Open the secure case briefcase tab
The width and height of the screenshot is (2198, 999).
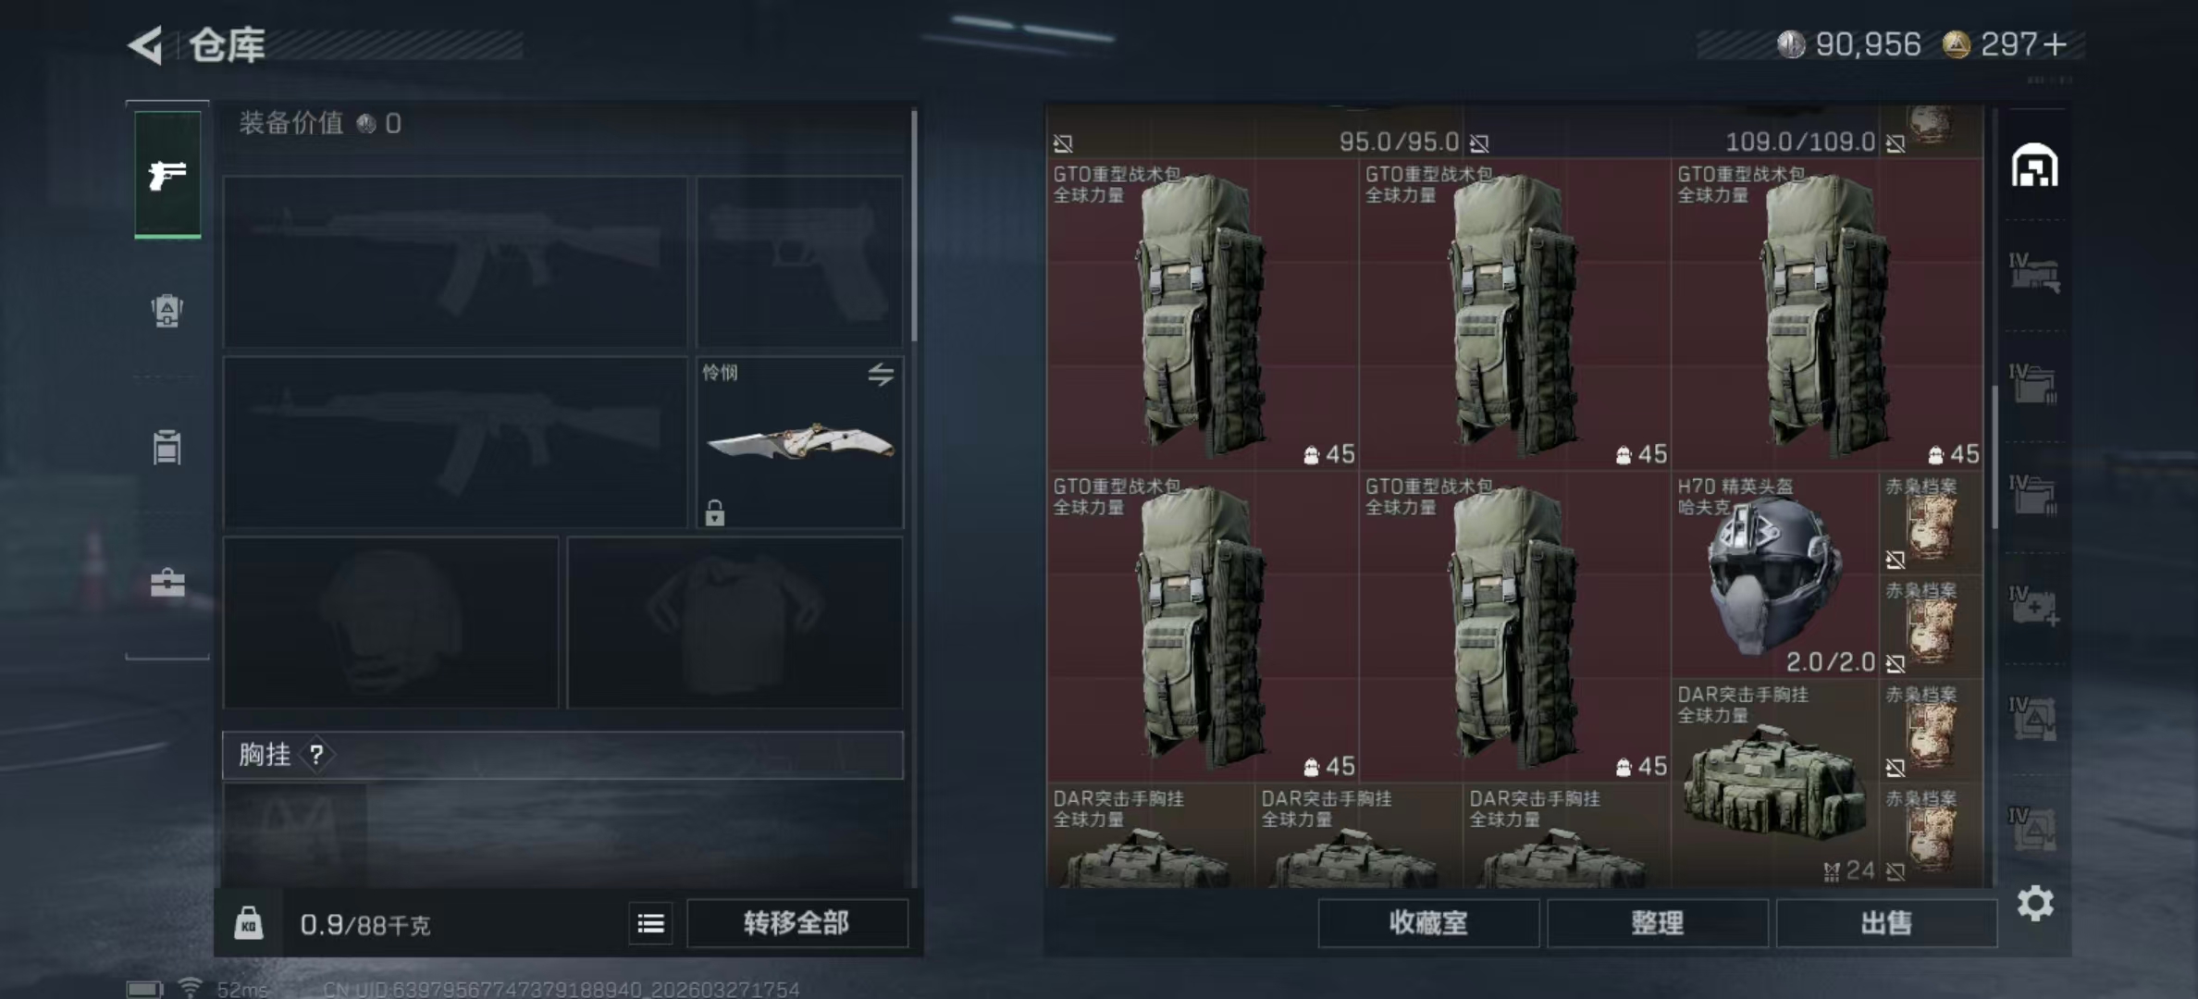tap(167, 583)
